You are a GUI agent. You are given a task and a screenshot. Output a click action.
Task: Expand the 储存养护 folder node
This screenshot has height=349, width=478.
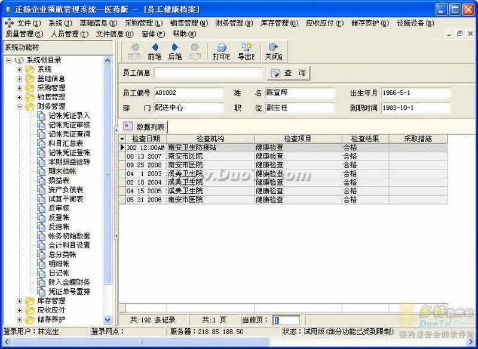coord(20,320)
